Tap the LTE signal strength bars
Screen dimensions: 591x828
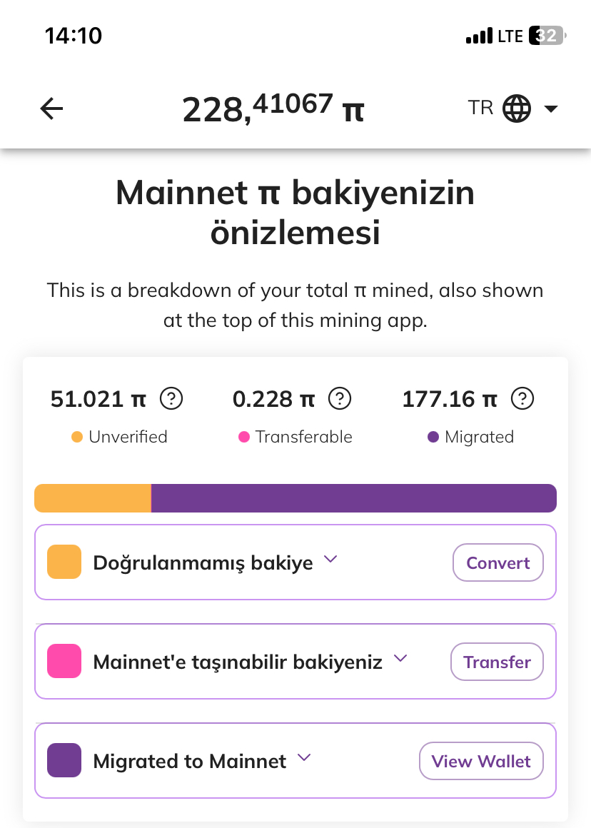pyautogui.click(x=479, y=36)
